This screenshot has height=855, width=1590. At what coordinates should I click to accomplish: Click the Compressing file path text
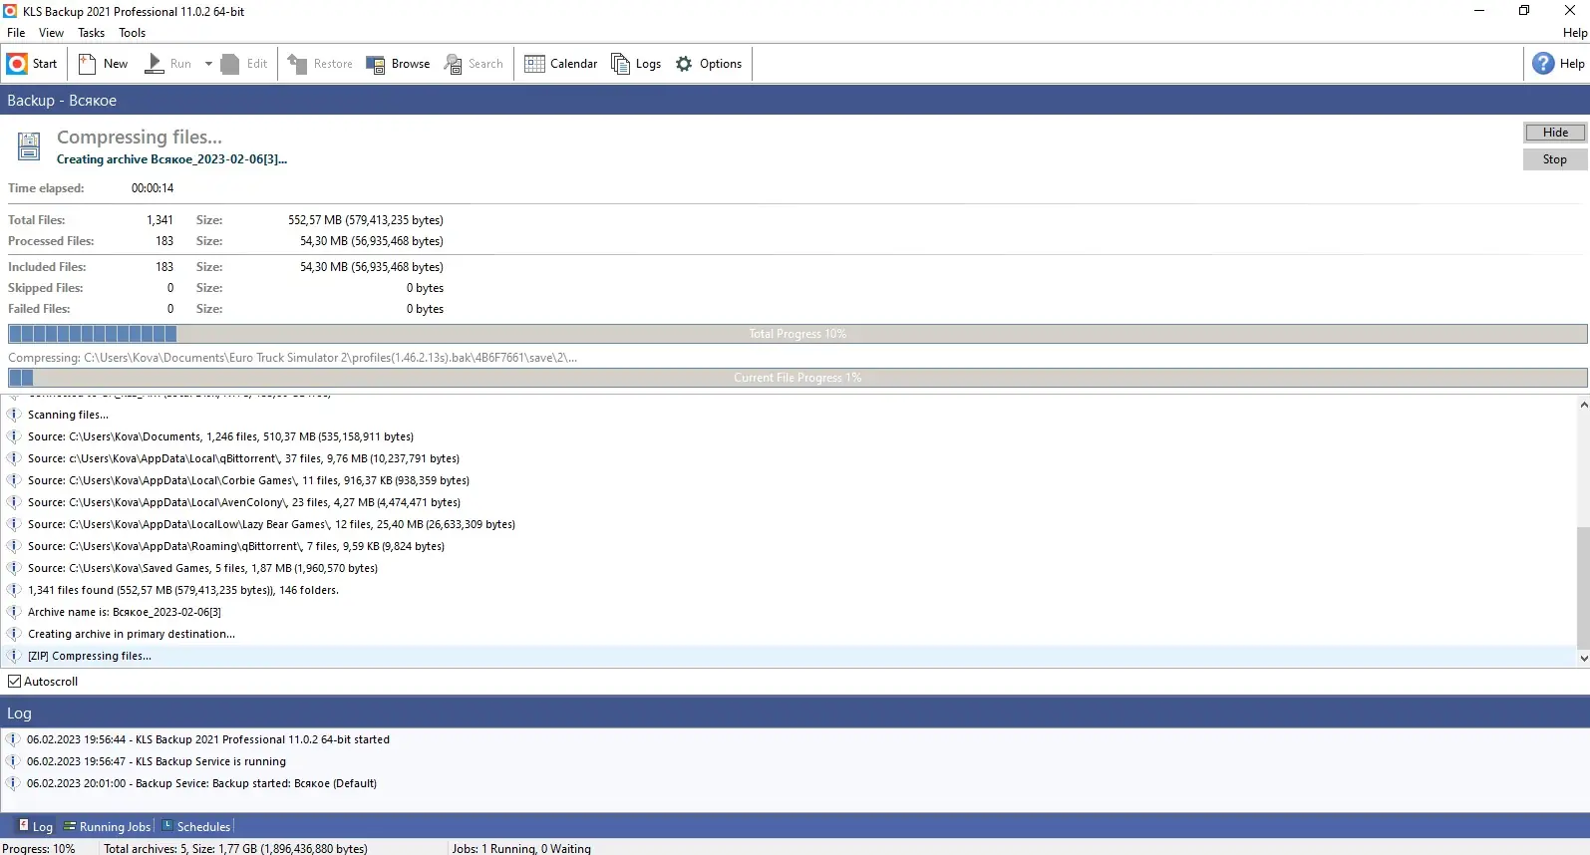tap(293, 358)
